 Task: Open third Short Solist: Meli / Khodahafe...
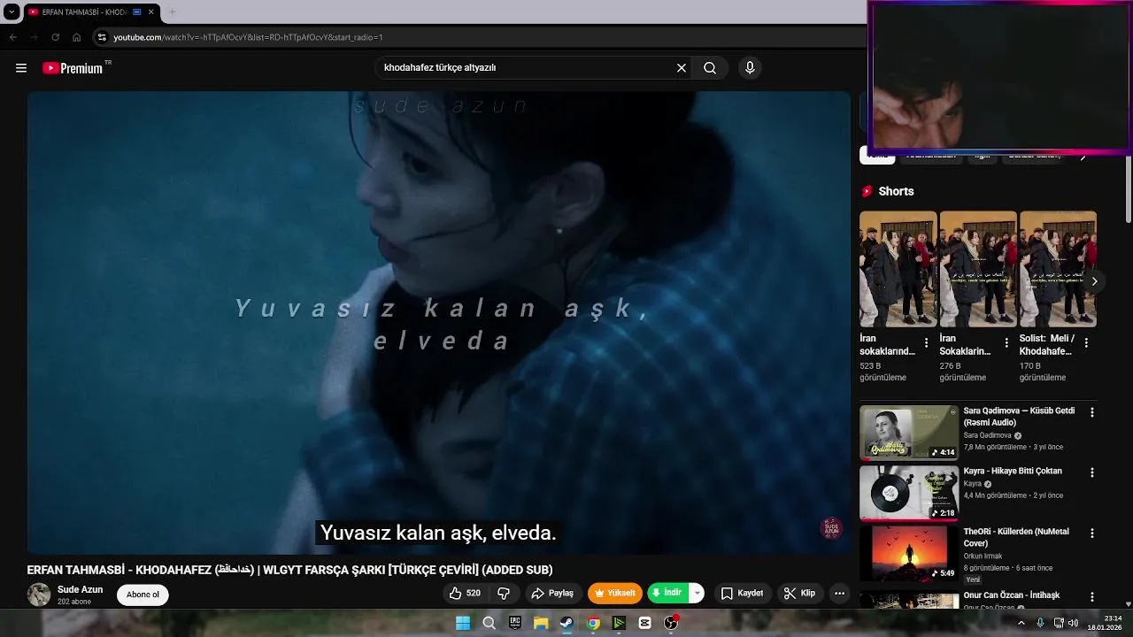point(1058,269)
